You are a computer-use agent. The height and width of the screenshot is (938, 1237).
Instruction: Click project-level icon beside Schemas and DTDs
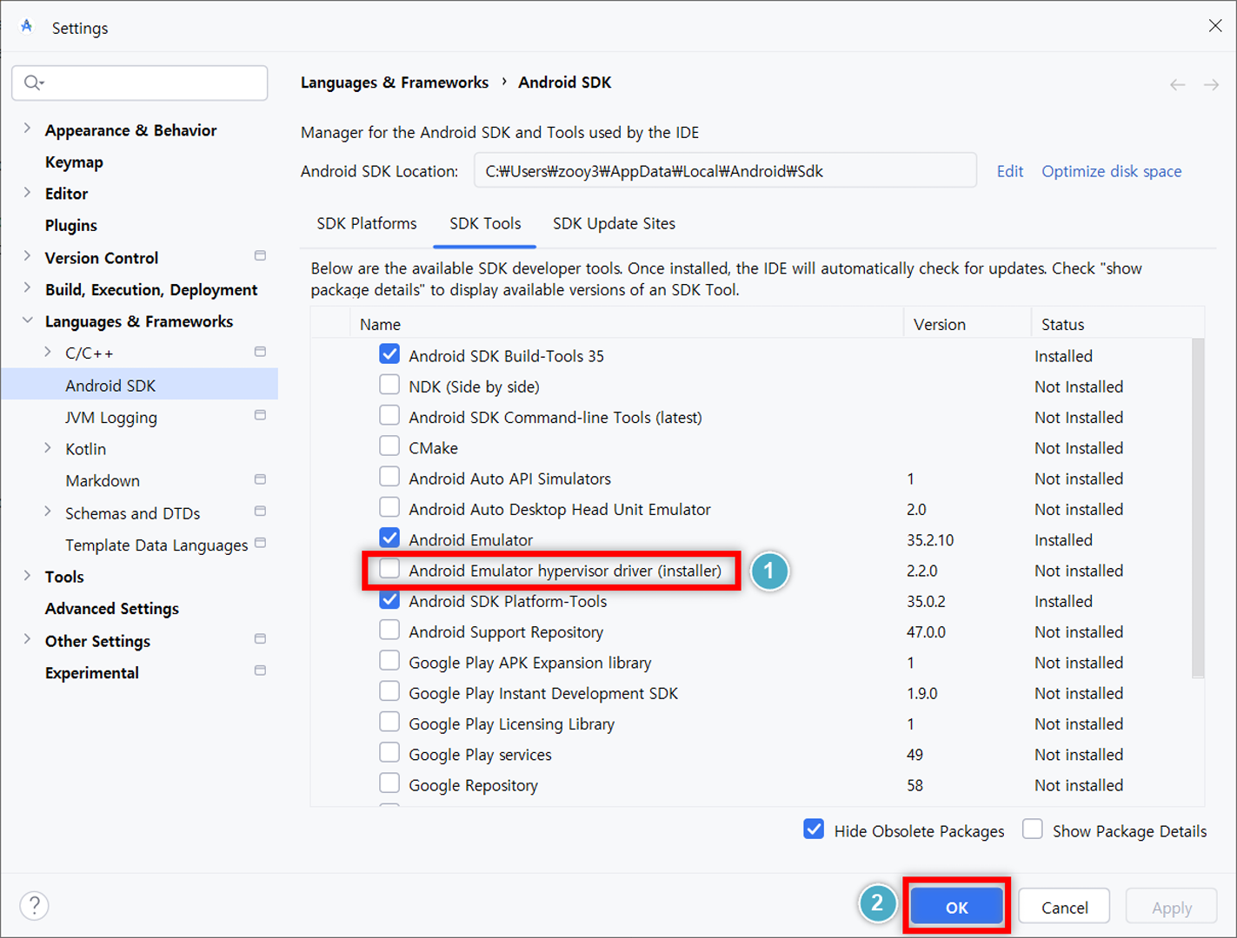(x=260, y=512)
